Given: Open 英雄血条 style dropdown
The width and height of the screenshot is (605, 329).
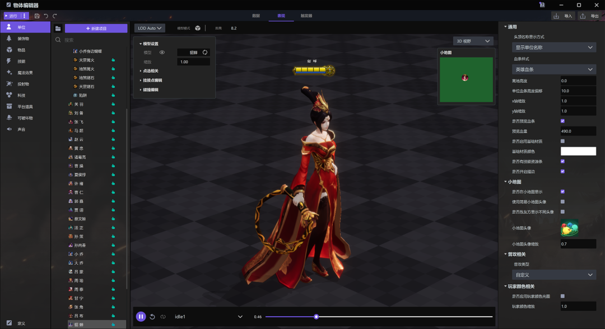Looking at the screenshot, I should pos(553,69).
